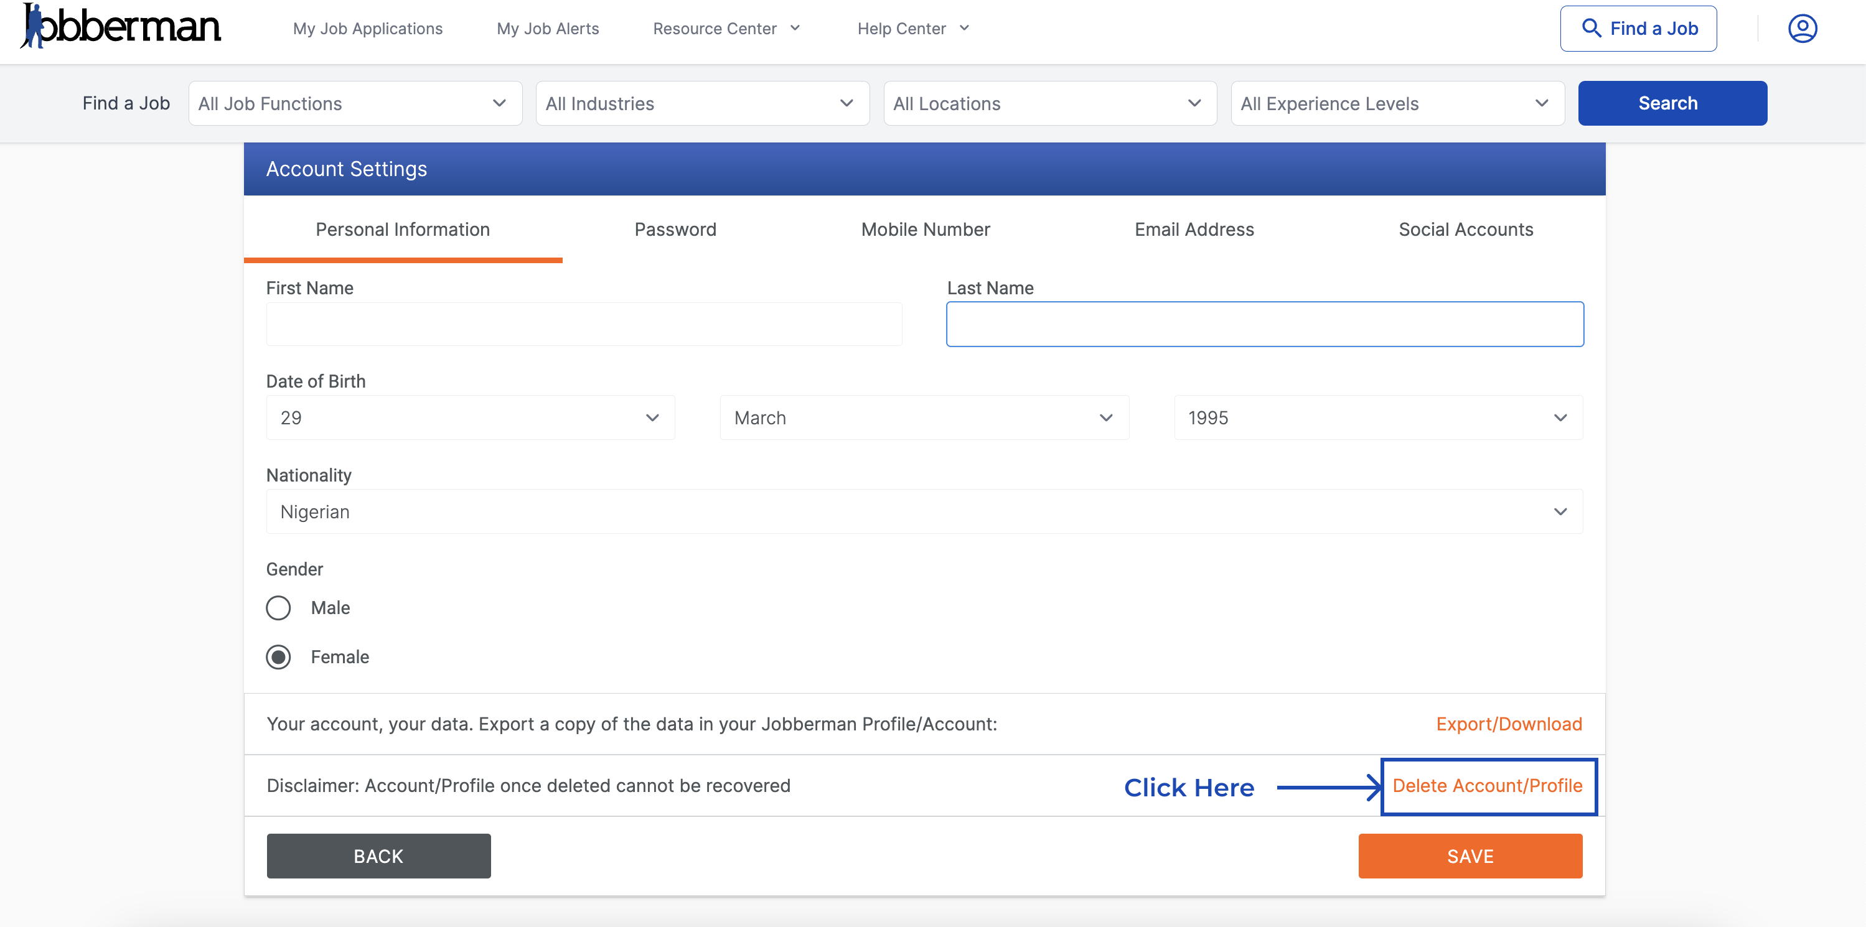Go to My Job Alerts
Image resolution: width=1866 pixels, height=927 pixels.
coord(548,28)
